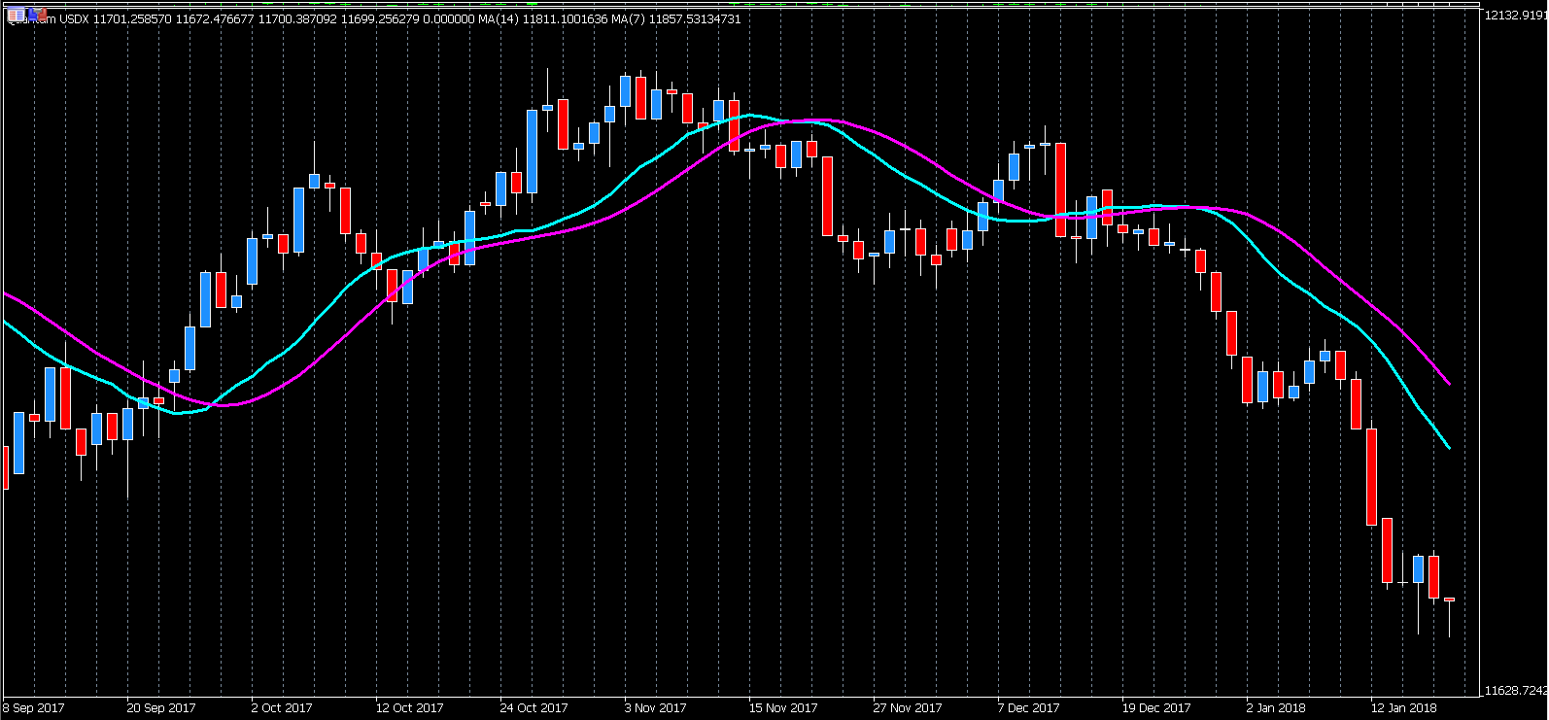The image size is (1549, 720).
Task: Click the 2 Oct 2017 date marker
Action: click(281, 707)
